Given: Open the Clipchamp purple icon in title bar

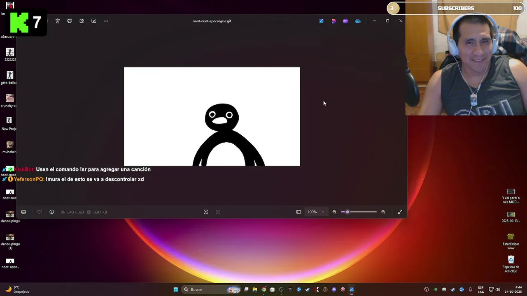Looking at the screenshot, I should click(x=345, y=21).
